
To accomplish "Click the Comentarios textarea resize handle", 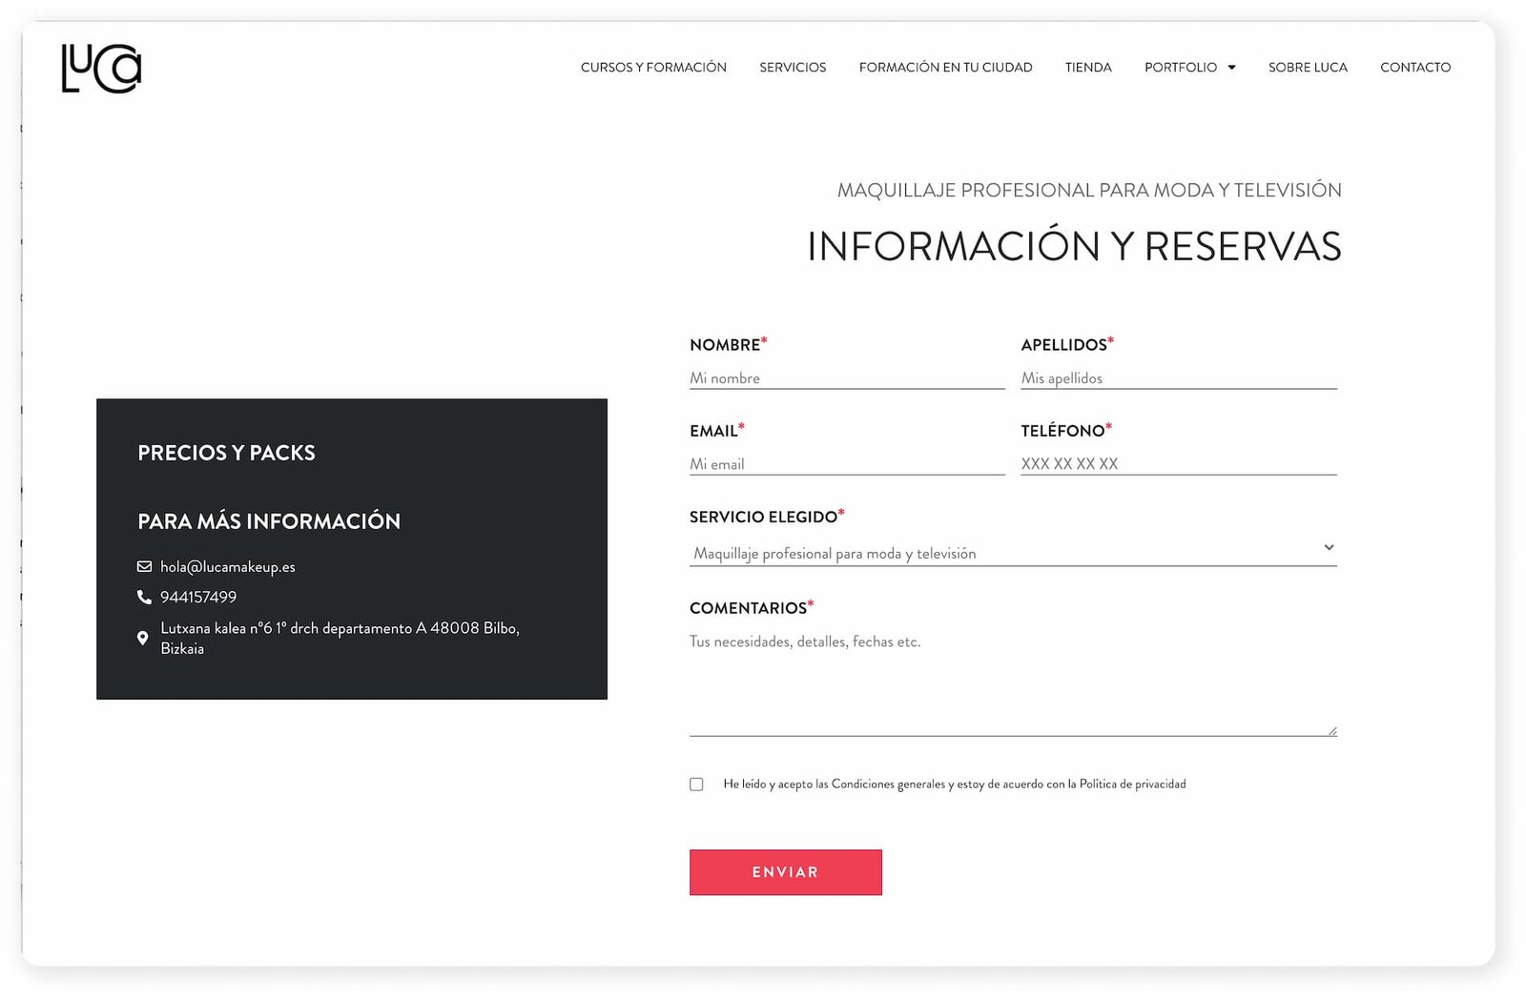I will (1331, 731).
